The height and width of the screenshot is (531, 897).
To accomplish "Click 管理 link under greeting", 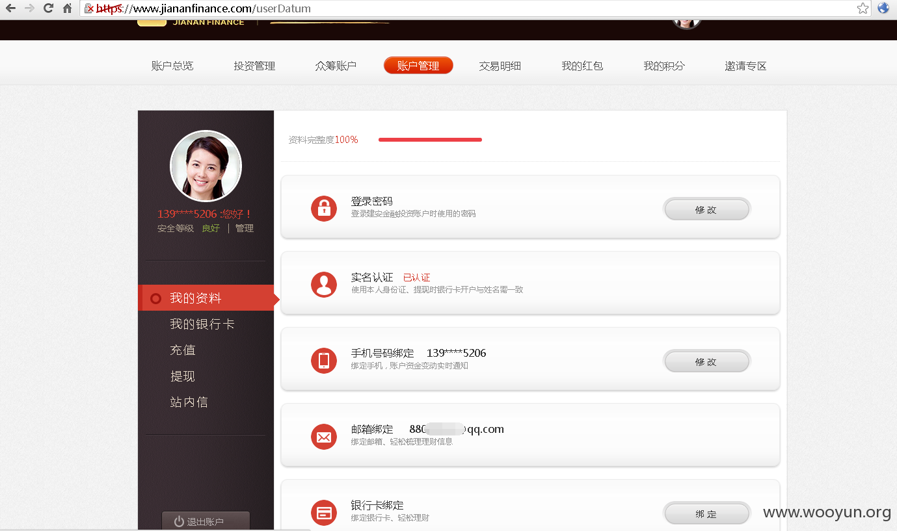I will [x=245, y=228].
